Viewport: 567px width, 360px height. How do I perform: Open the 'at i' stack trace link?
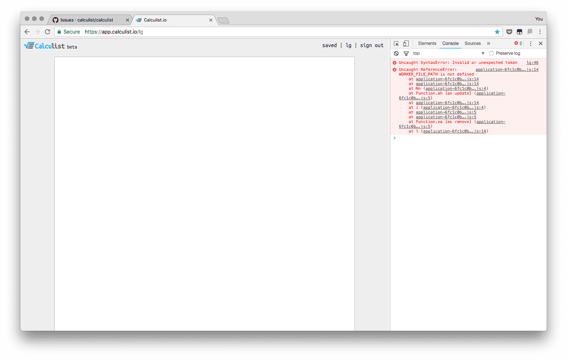(x=453, y=108)
